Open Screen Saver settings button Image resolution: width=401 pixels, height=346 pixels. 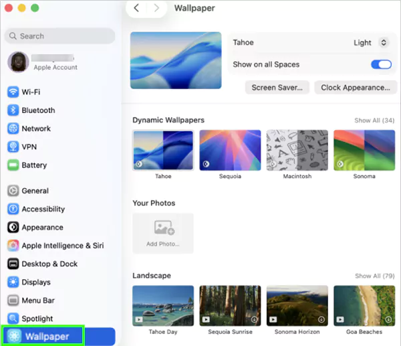277,88
